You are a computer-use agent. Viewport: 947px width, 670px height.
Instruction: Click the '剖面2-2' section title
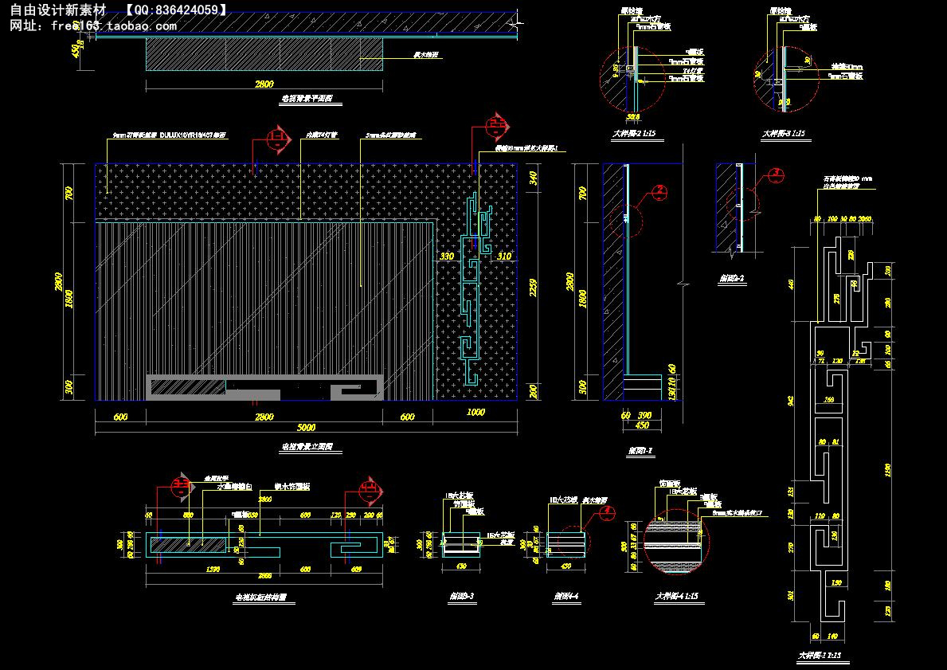click(731, 279)
